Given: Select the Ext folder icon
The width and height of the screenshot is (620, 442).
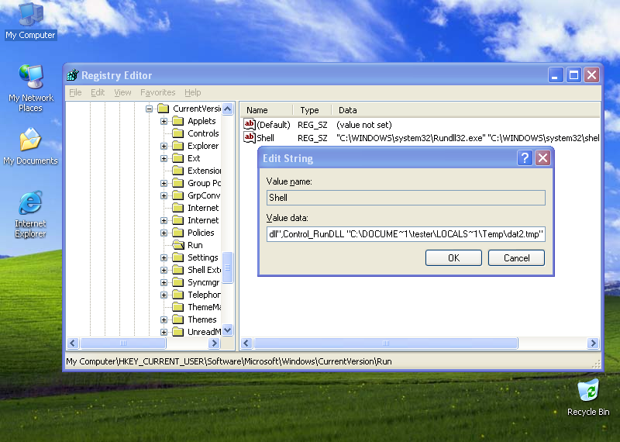Looking at the screenshot, I should point(178,158).
